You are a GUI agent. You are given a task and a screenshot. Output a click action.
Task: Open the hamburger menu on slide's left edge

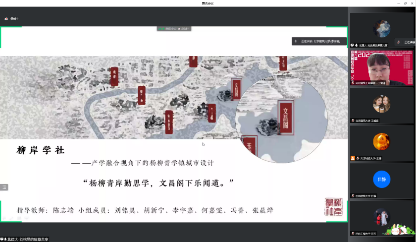[x=4, y=187]
